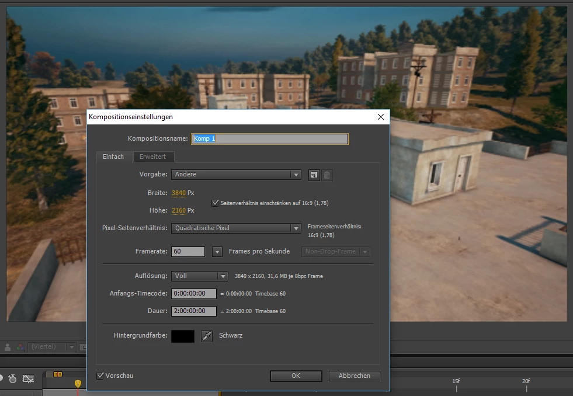Open the Vorgabe dropdown
This screenshot has height=396, width=573.
236,175
